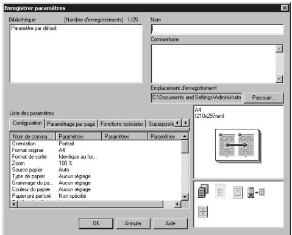This screenshot has height=235, width=292.
Task: Click the horizontal scrollbar left arrow
Action: click(14, 204)
